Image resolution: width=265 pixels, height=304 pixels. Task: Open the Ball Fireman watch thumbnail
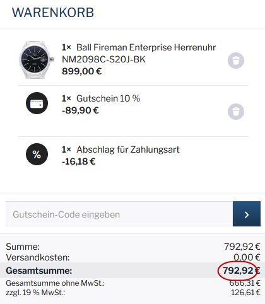pyautogui.click(x=37, y=60)
